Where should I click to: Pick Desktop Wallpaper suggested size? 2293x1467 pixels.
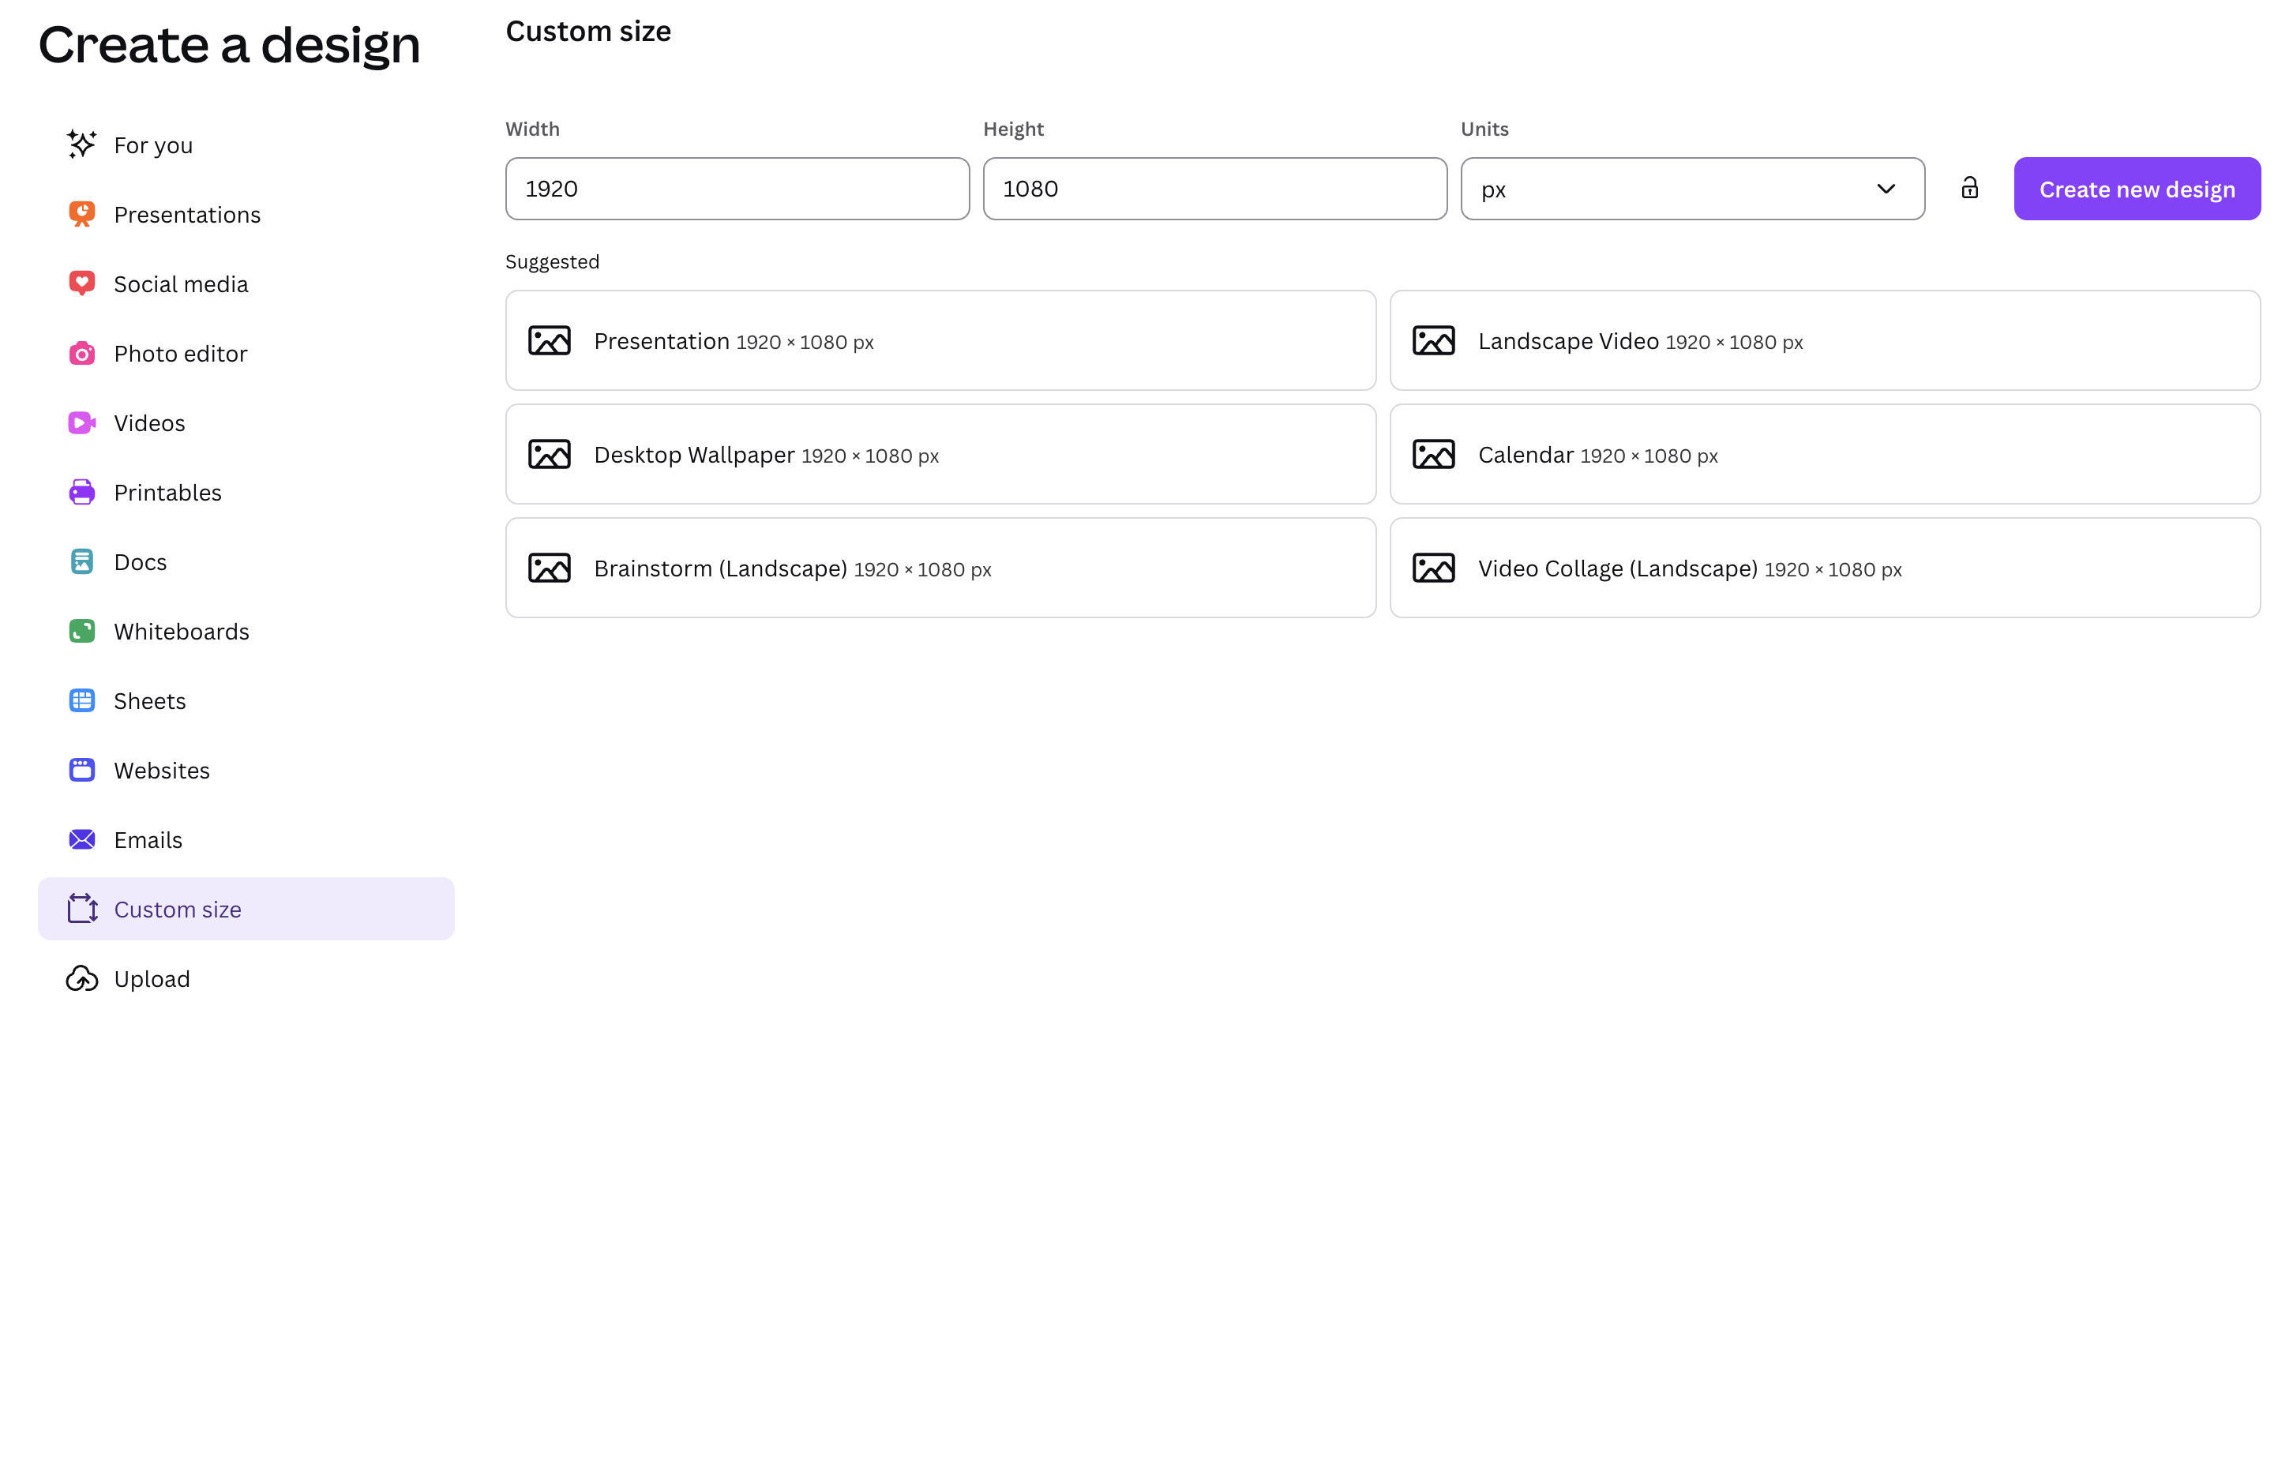(940, 454)
